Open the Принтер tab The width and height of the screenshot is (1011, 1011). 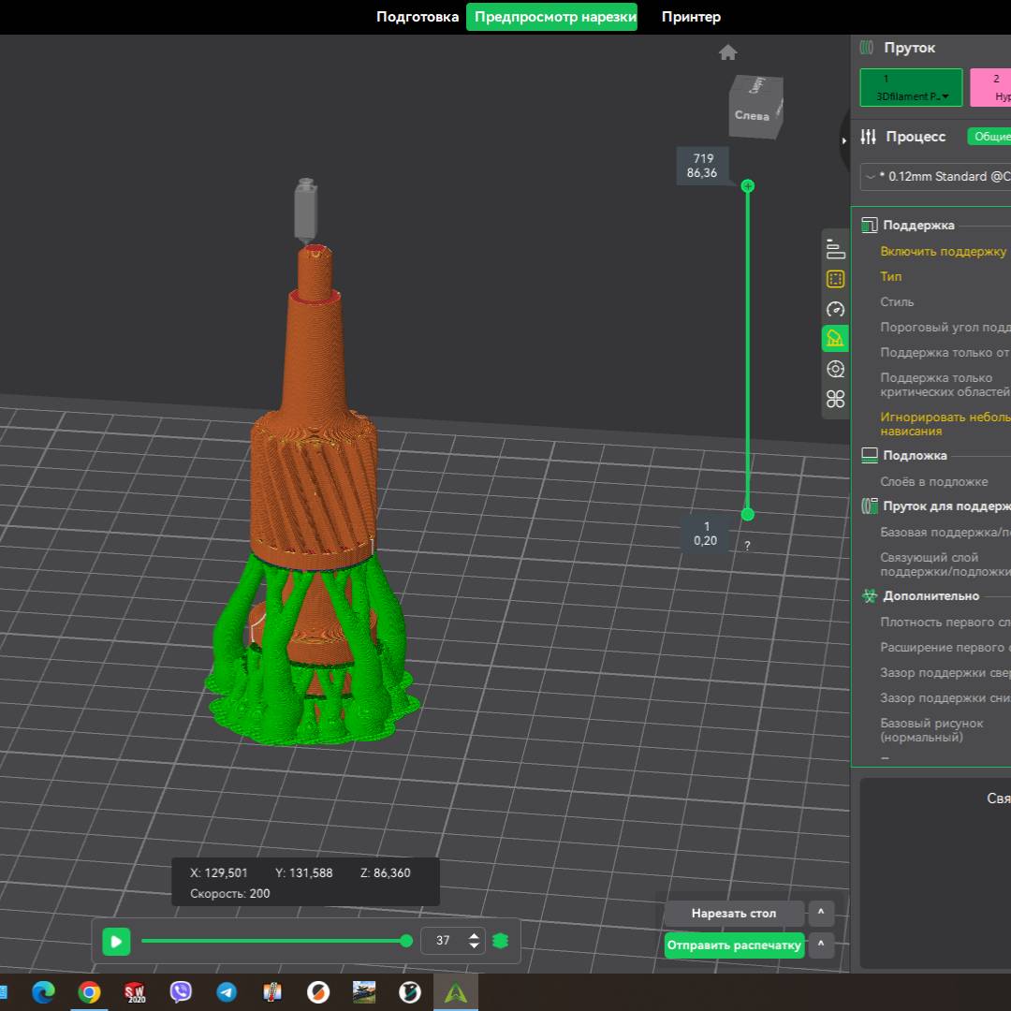pyautogui.click(x=692, y=17)
